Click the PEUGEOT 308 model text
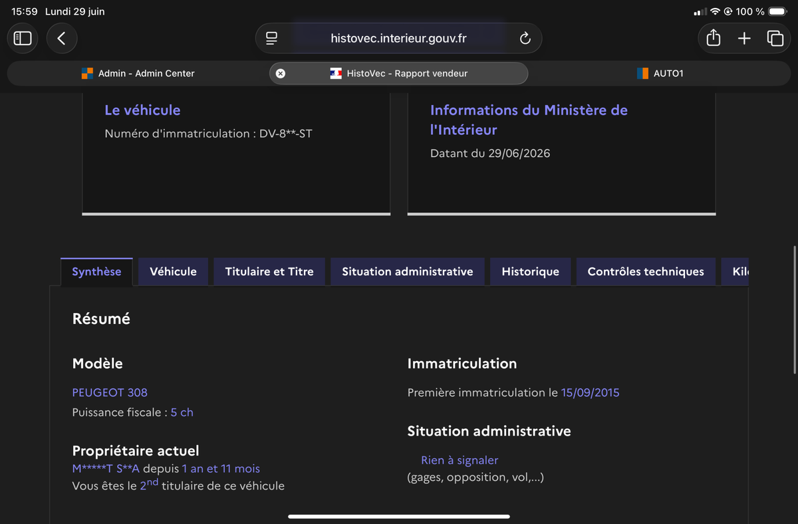This screenshot has width=798, height=524. tap(110, 392)
